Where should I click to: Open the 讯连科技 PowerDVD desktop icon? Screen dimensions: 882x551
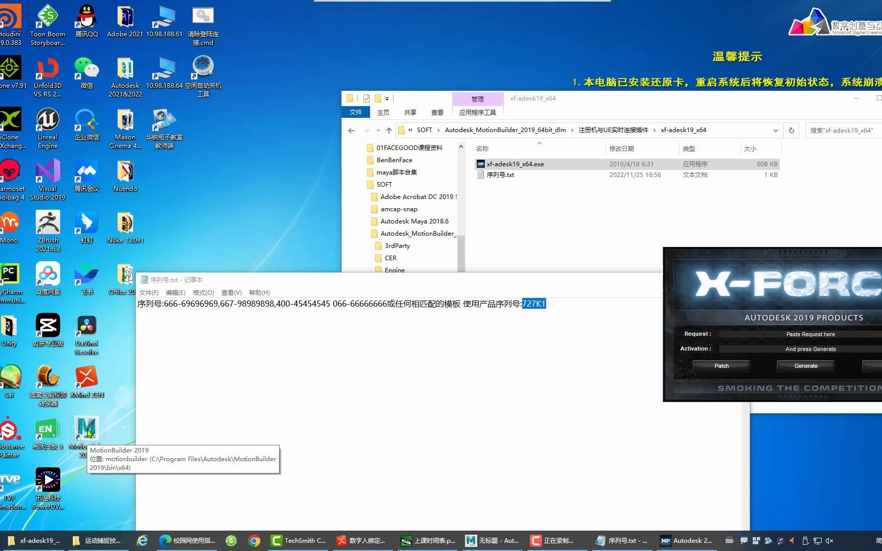pyautogui.click(x=47, y=489)
